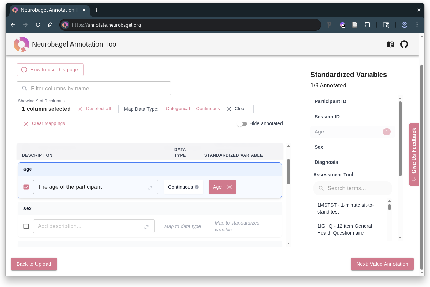Image resolution: width=430 pixels, height=287 pixels.
Task: Open the documentation book icon
Action: [390, 44]
